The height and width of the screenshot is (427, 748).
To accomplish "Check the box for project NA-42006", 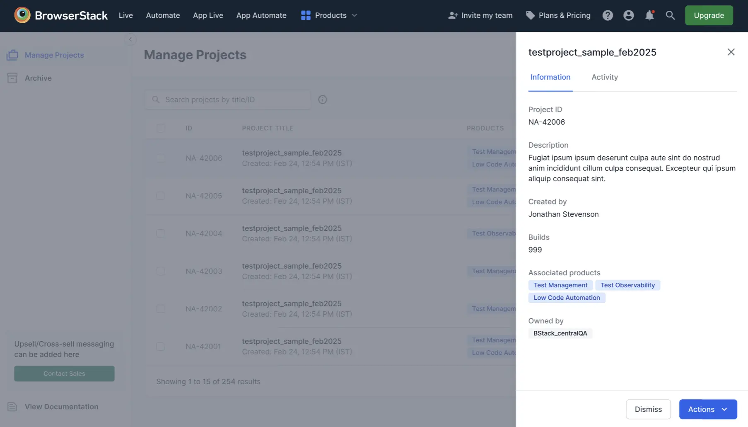I will tap(160, 158).
